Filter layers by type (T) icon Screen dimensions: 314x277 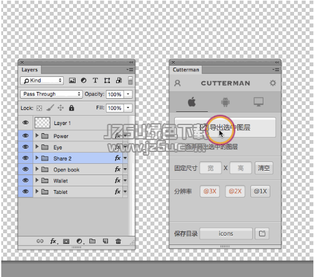[96, 81]
